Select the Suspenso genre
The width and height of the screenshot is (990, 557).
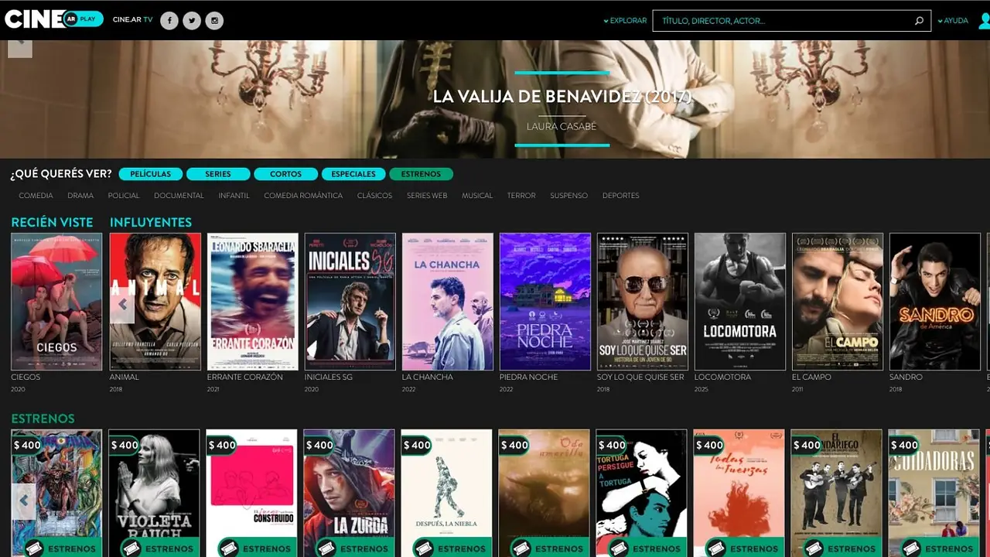(x=569, y=196)
